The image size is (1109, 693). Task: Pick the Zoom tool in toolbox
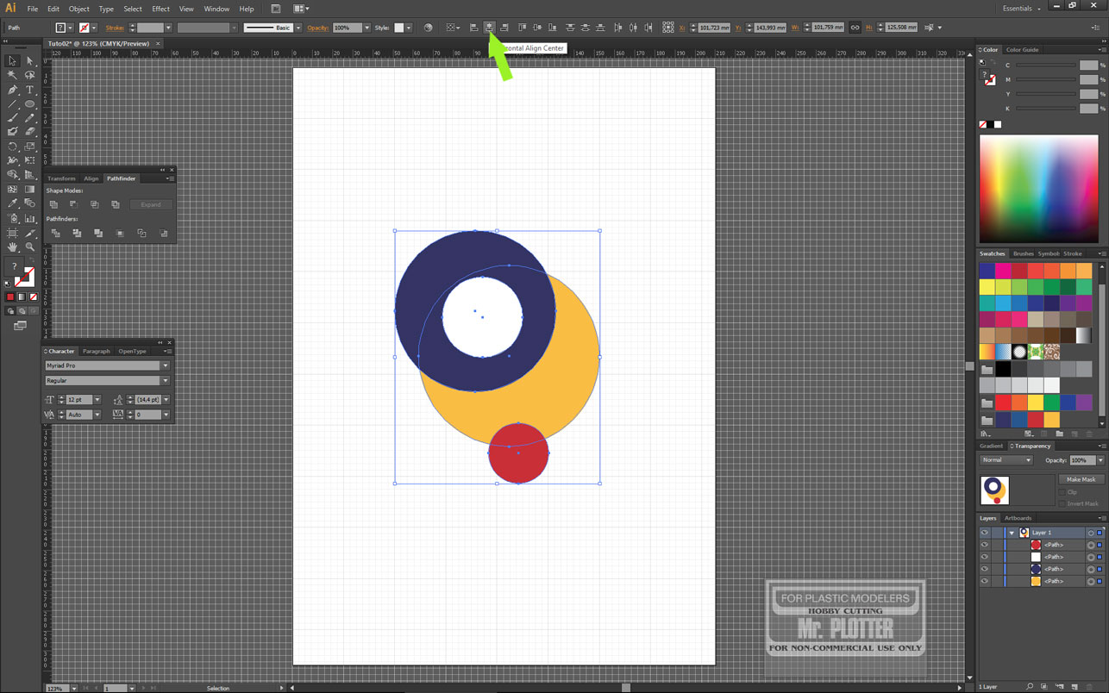click(x=29, y=247)
